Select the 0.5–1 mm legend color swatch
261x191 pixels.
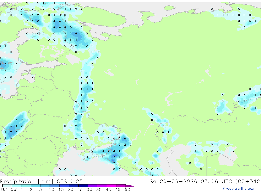click(17, 186)
